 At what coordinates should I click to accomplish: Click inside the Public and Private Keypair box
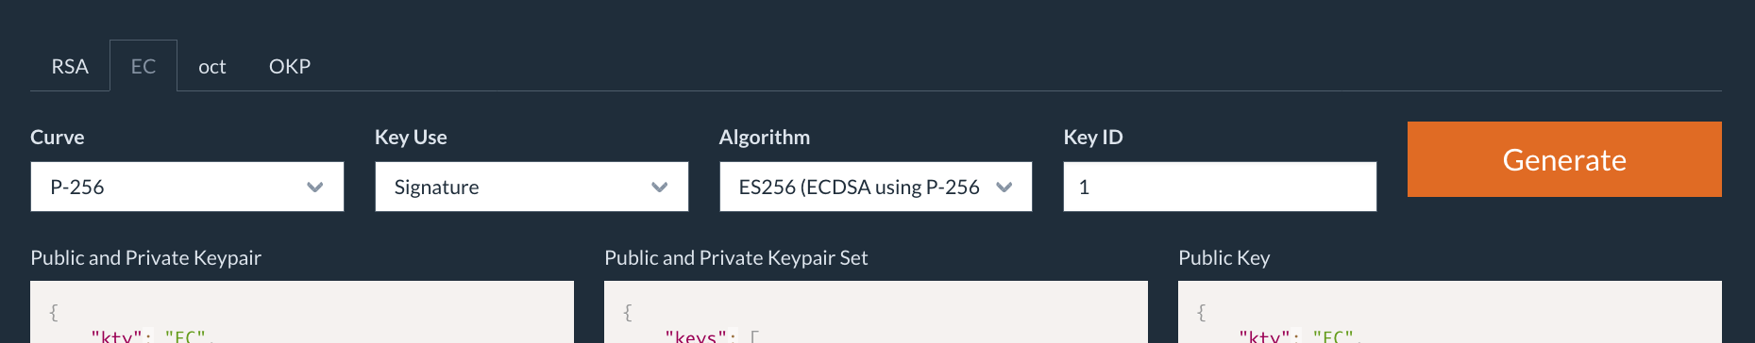[x=302, y=312]
